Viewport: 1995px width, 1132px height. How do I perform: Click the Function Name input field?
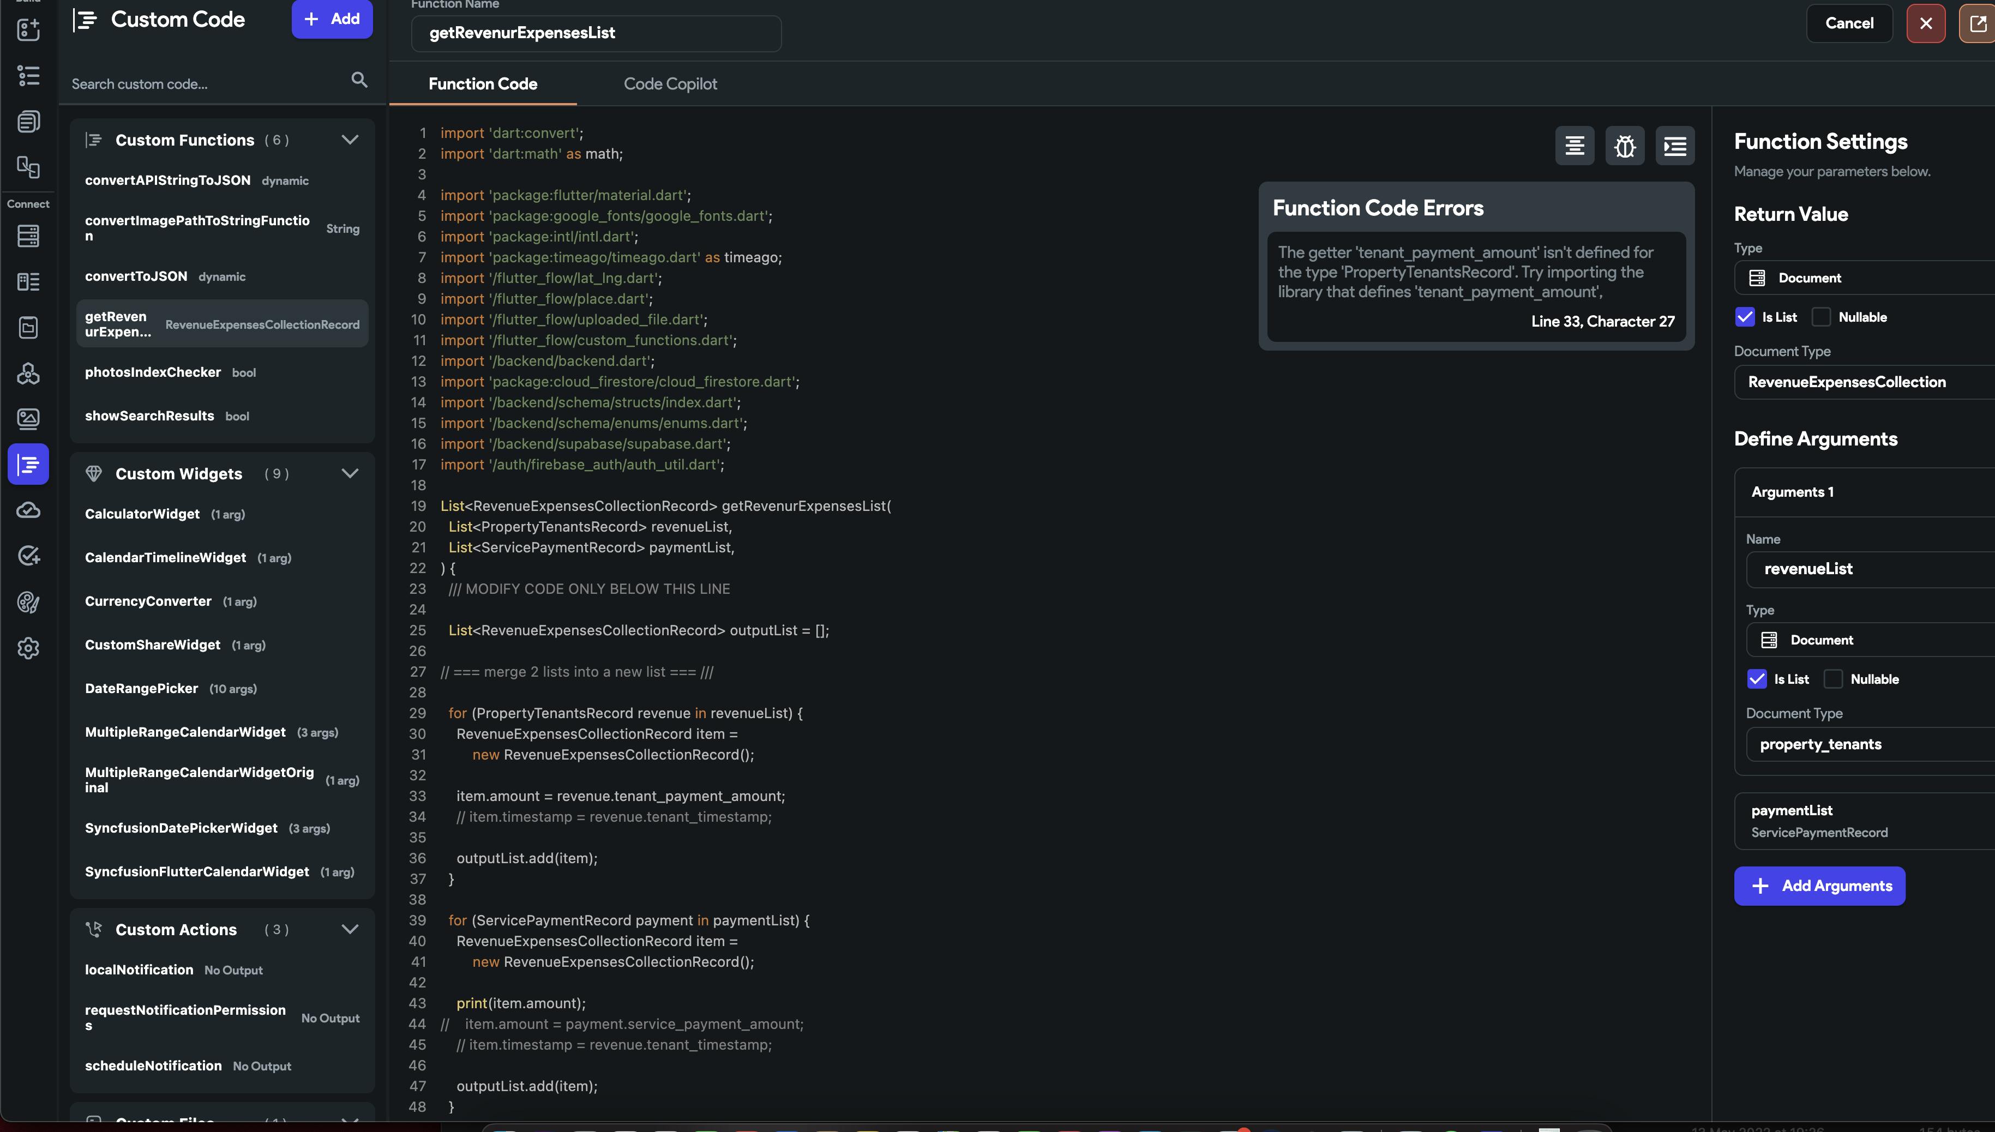(596, 33)
